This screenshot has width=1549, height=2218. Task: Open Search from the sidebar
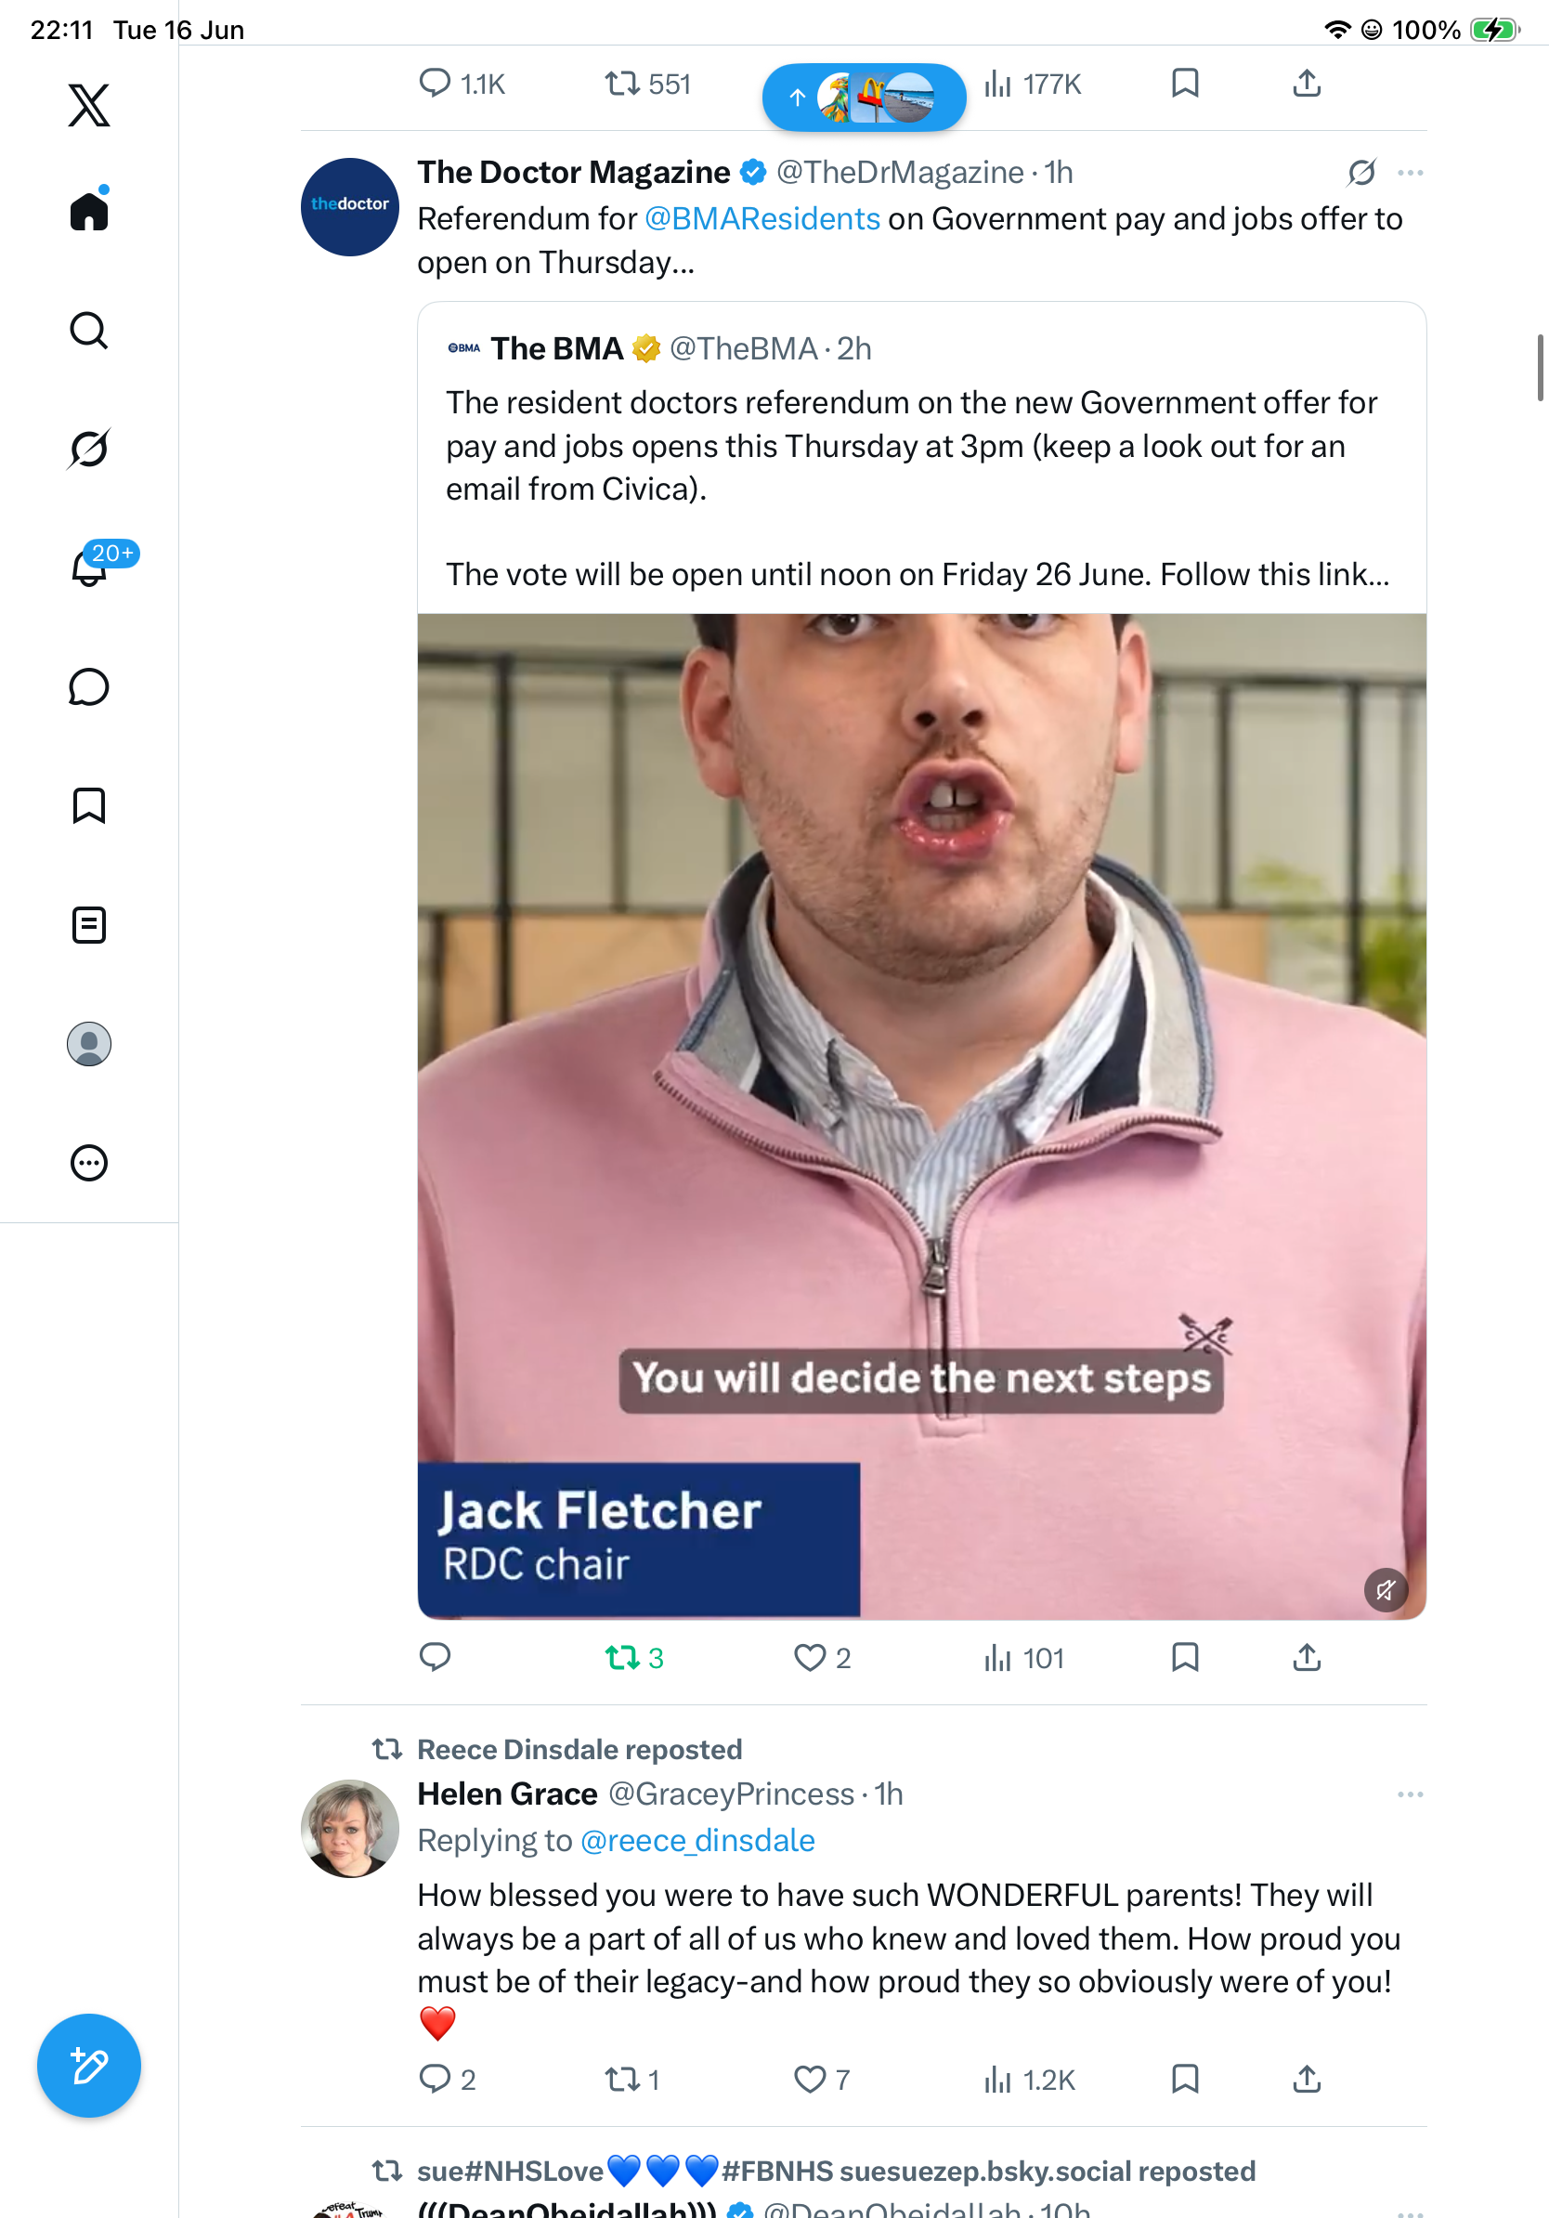pos(89,331)
